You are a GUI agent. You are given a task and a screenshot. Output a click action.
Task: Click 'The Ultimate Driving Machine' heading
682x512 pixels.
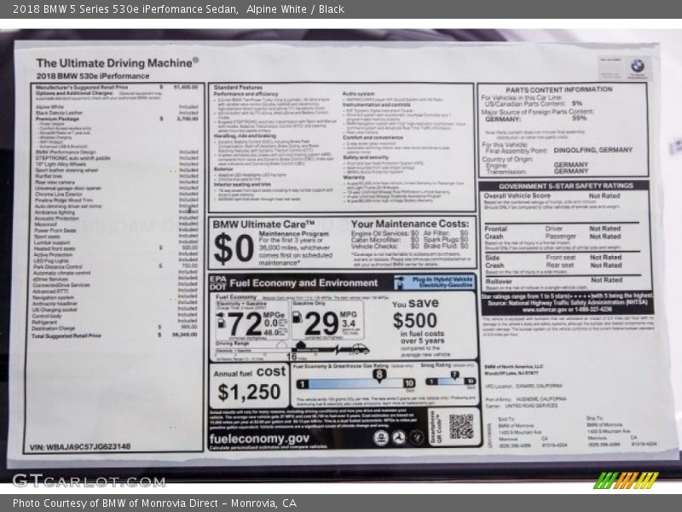(118, 63)
